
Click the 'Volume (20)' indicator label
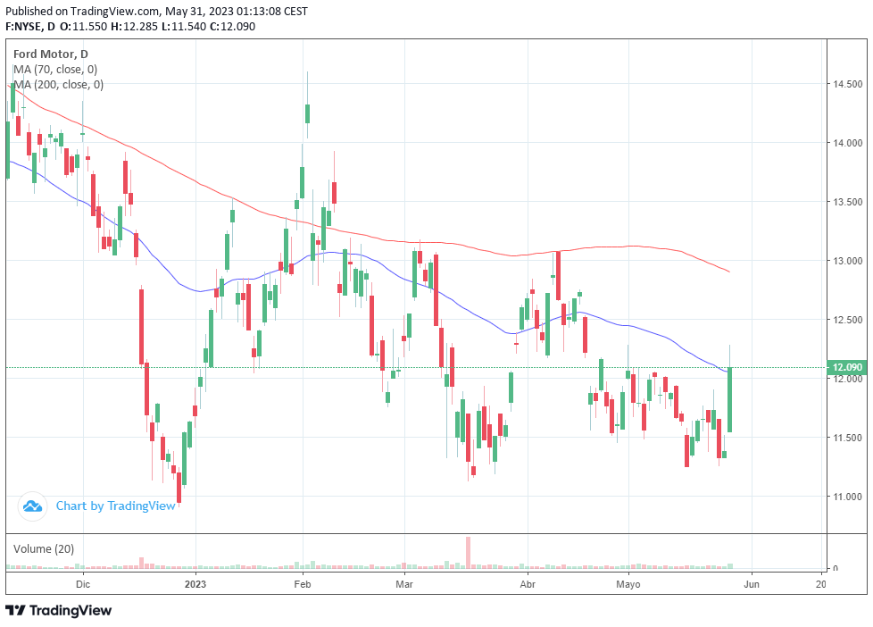(44, 549)
